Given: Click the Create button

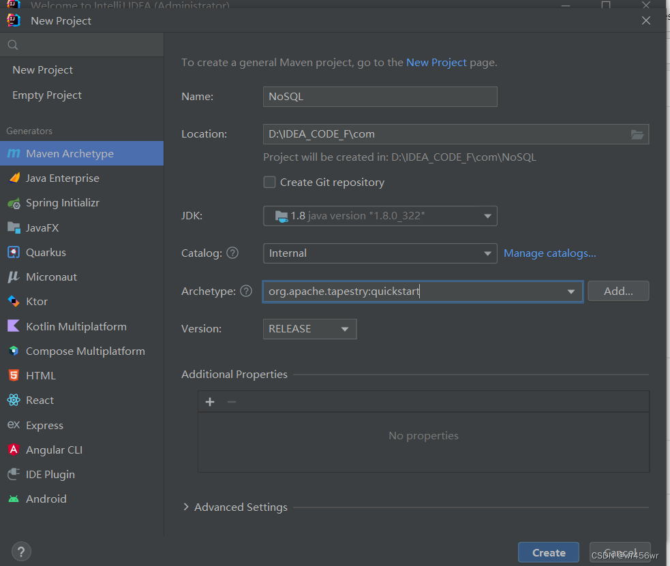Looking at the screenshot, I should pyautogui.click(x=549, y=553).
